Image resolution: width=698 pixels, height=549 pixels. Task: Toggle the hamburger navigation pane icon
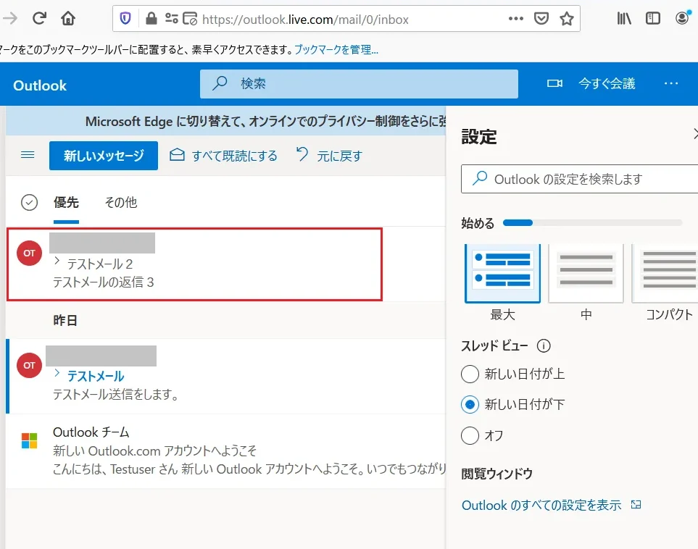point(28,155)
